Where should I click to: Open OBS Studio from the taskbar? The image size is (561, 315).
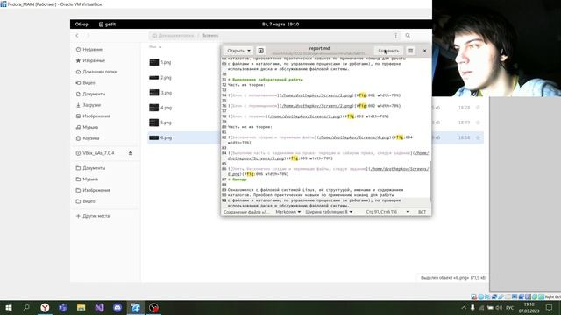coord(154,307)
